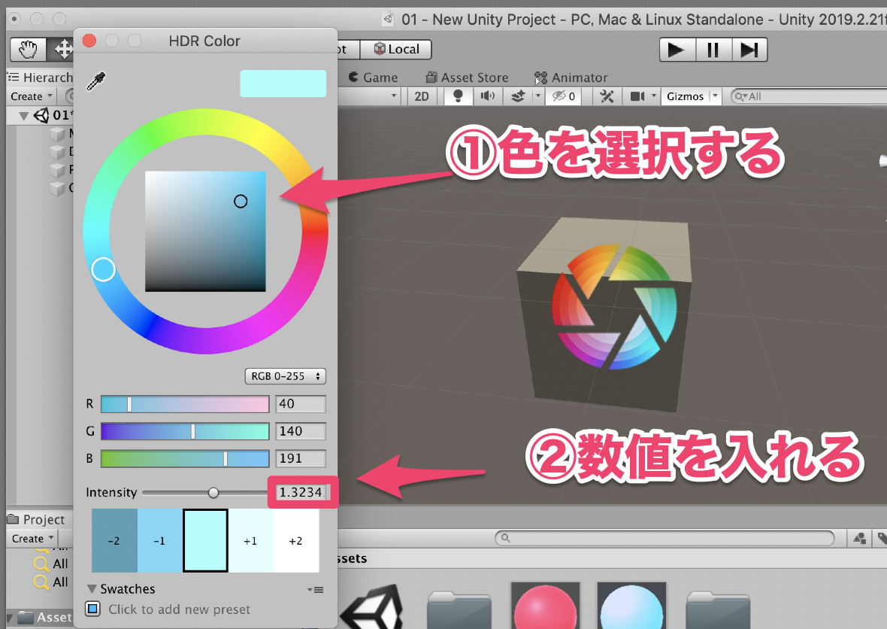This screenshot has height=629, width=887.
Task: Collapse the Swatches section
Action: (x=92, y=589)
